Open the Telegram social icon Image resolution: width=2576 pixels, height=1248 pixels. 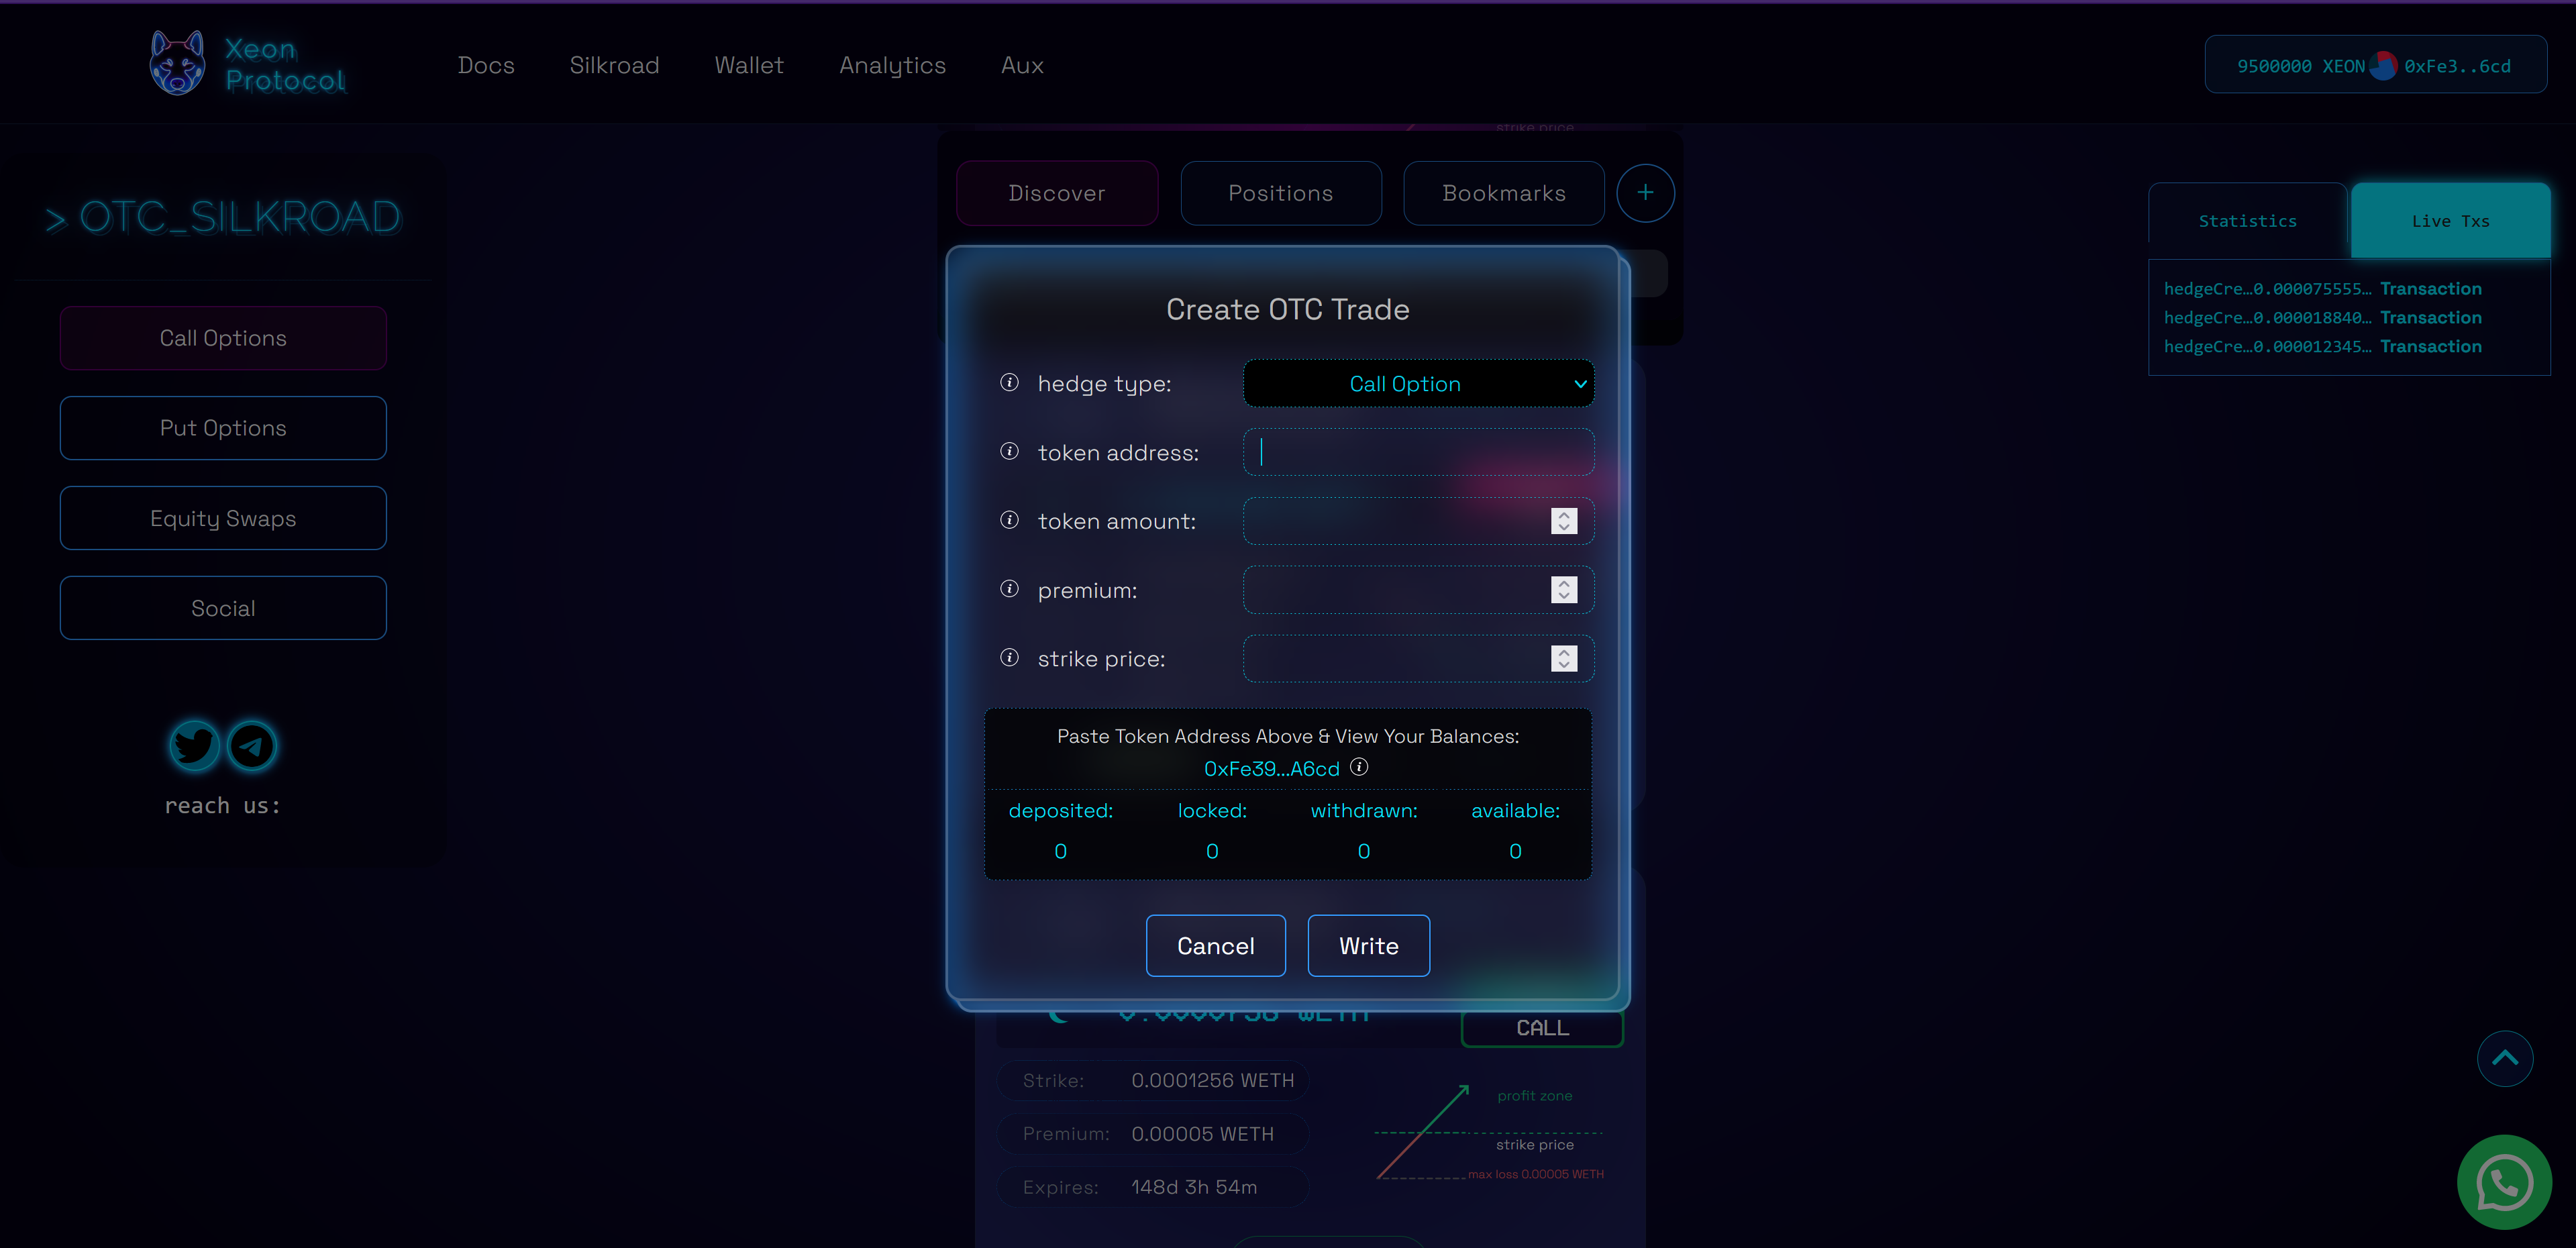coord(252,745)
